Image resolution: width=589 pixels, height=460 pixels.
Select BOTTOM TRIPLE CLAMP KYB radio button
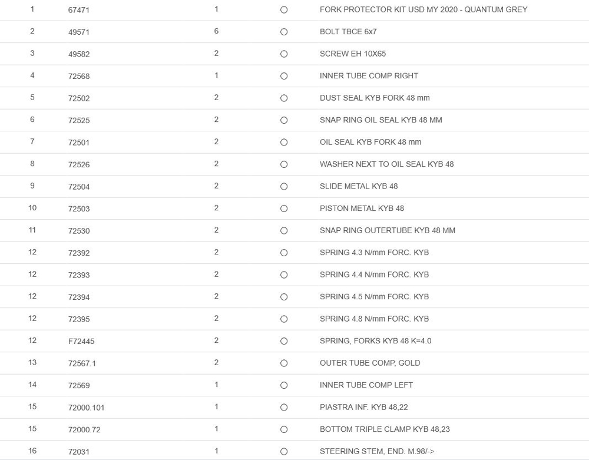(284, 429)
